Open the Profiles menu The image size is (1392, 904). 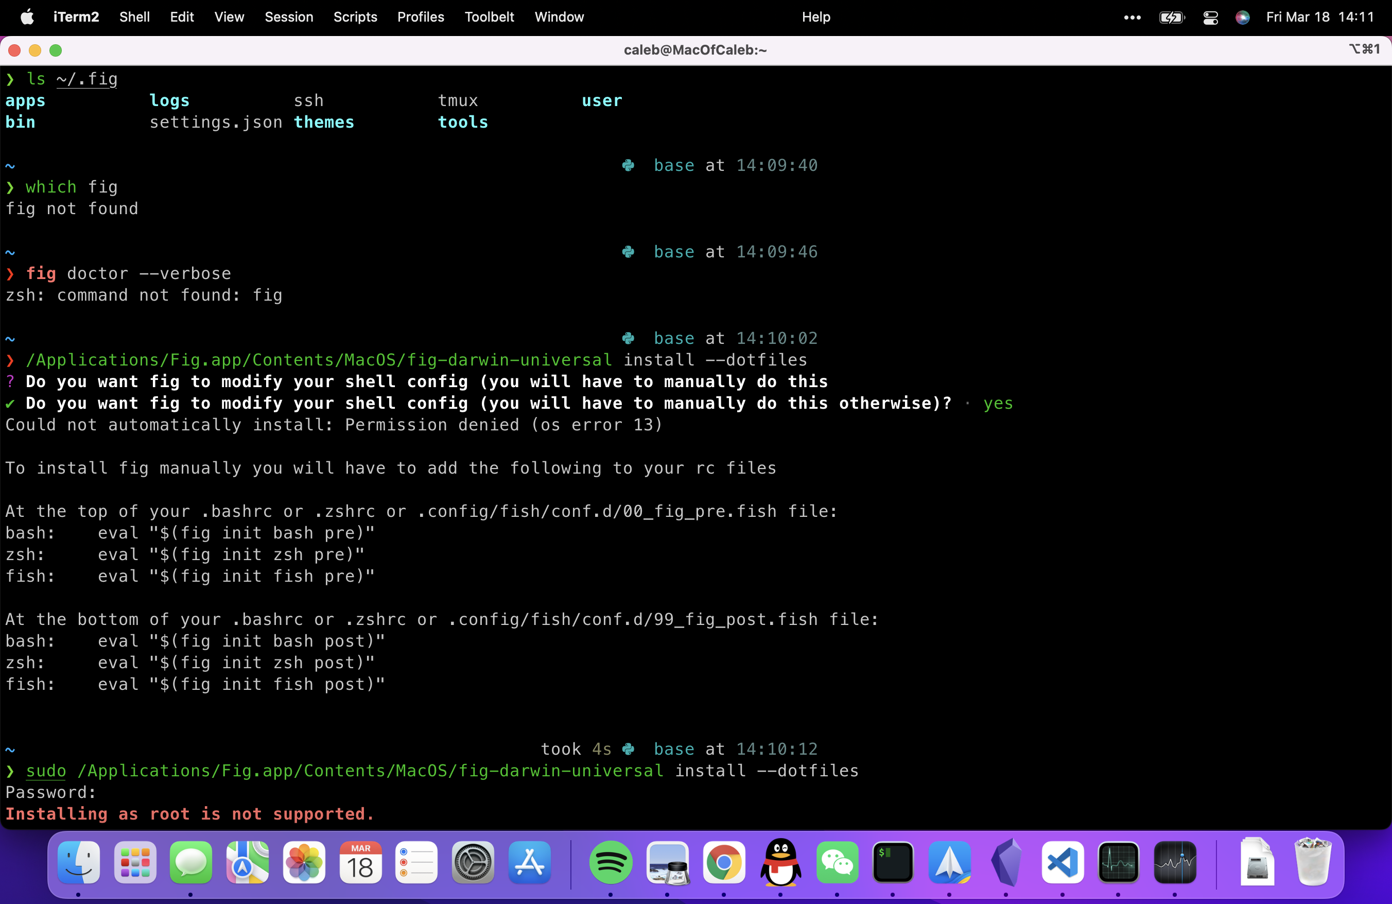click(421, 17)
